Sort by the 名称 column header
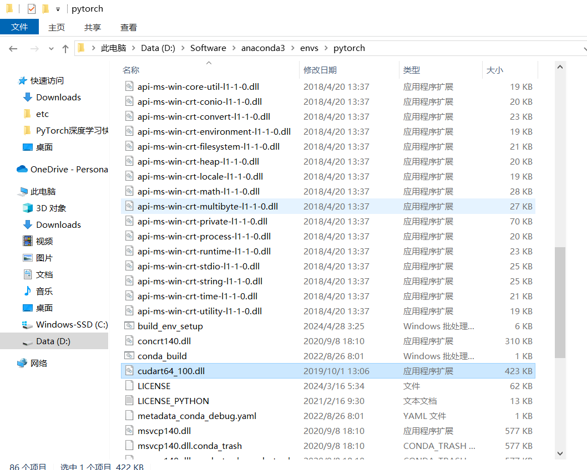Screen dimensions: 587x470 tap(130, 70)
